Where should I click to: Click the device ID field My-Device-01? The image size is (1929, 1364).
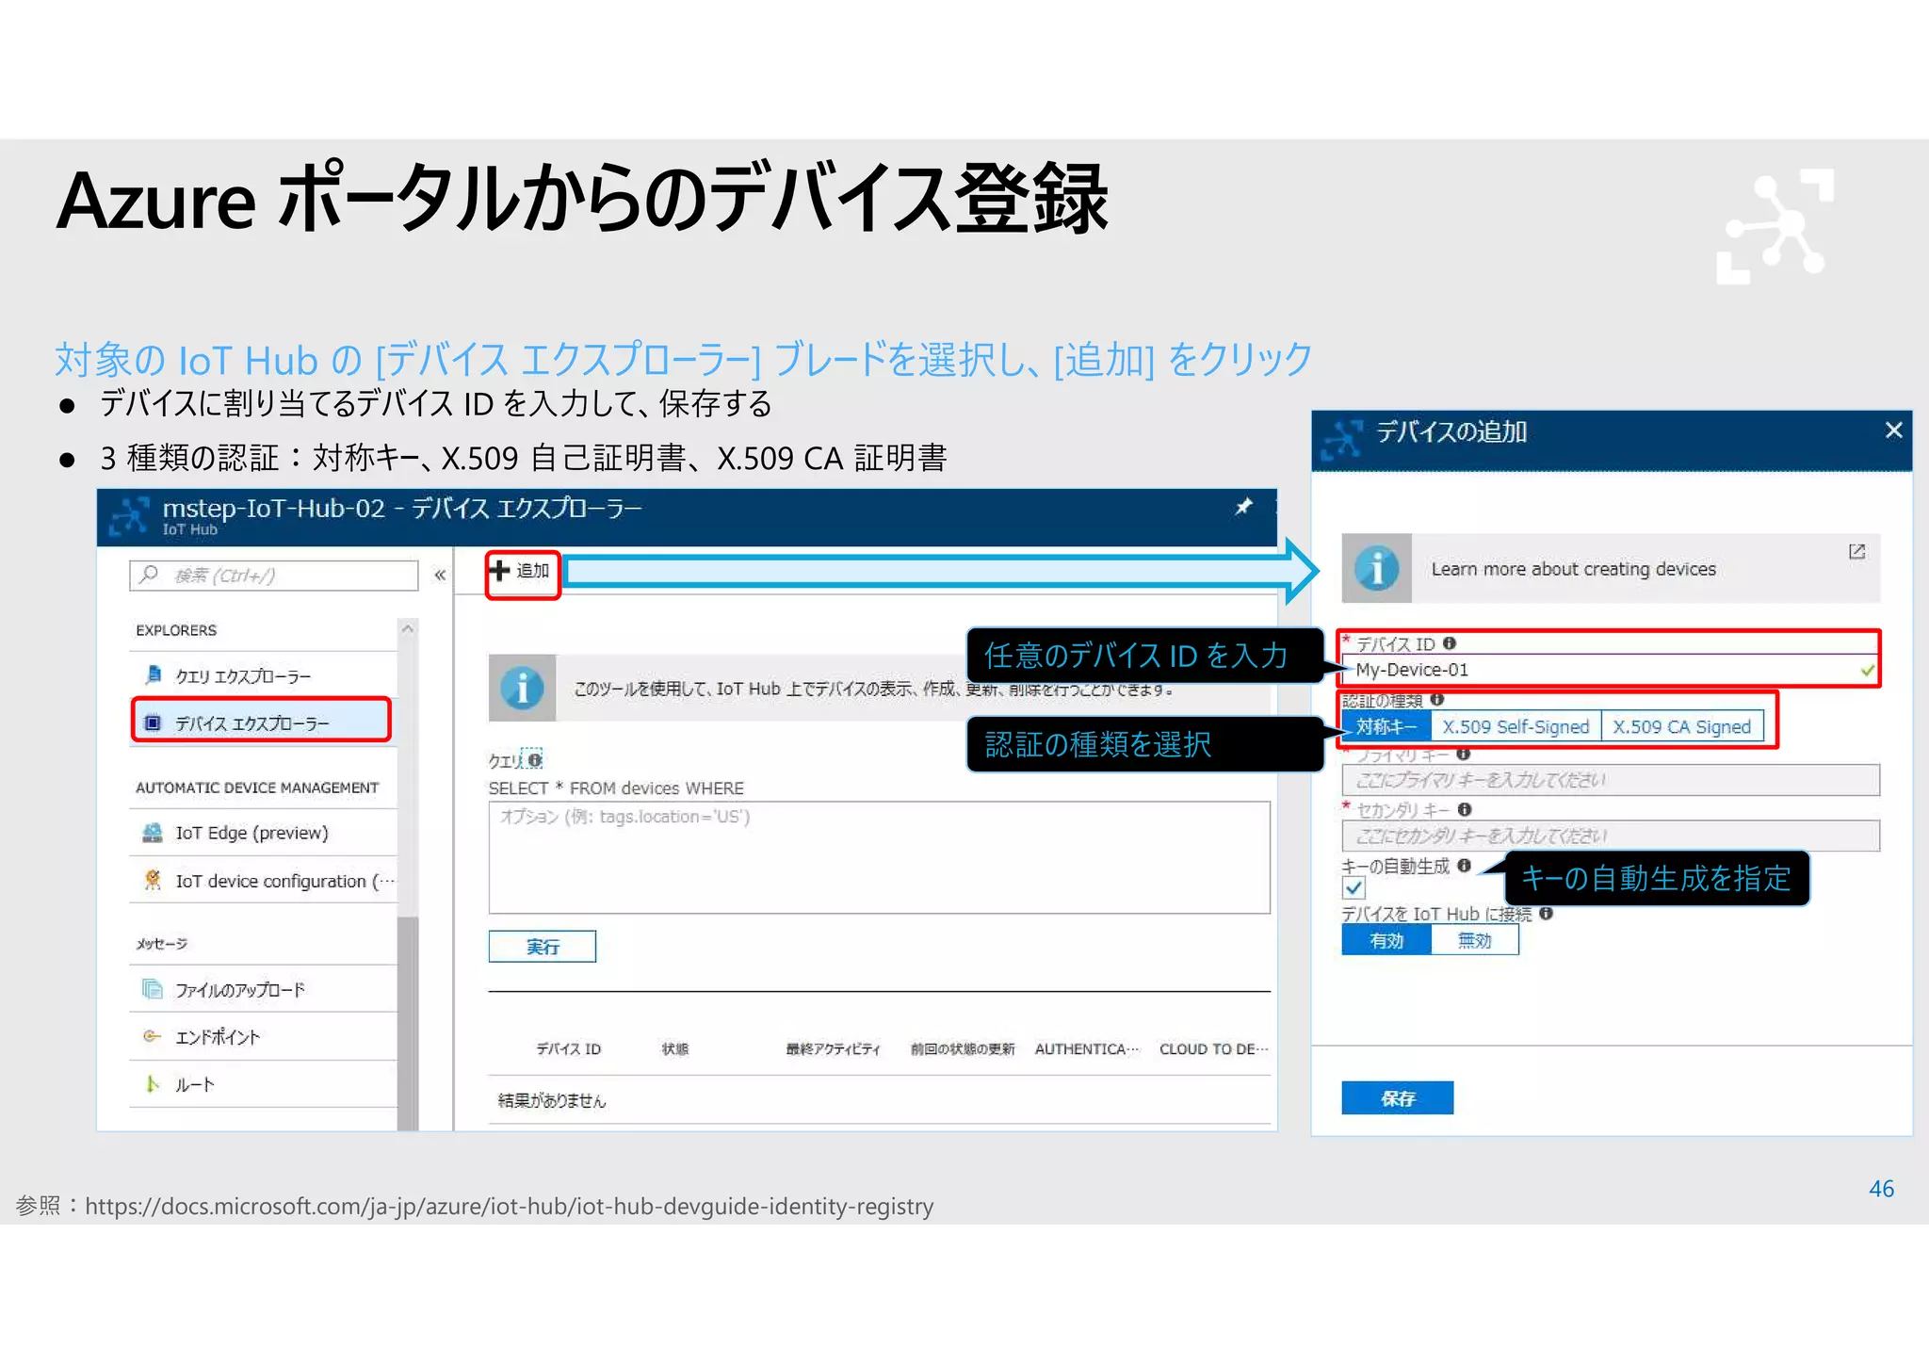pos(1610,670)
